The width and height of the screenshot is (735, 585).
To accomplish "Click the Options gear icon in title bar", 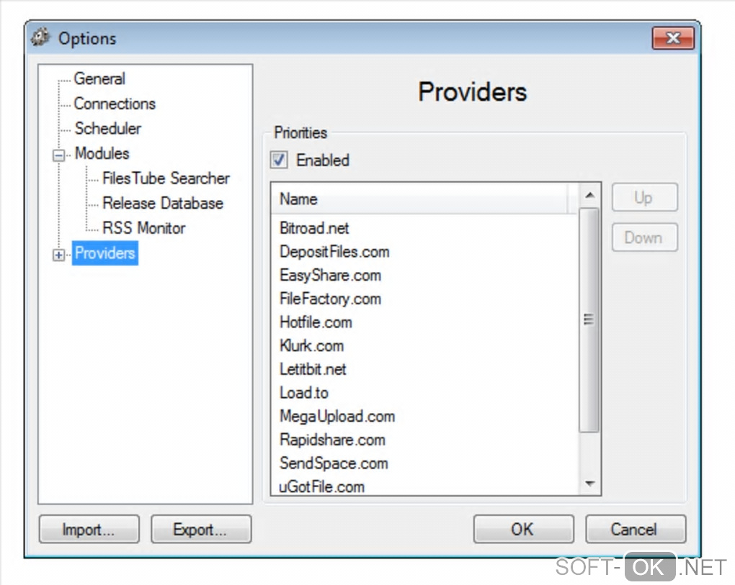I will point(40,37).
